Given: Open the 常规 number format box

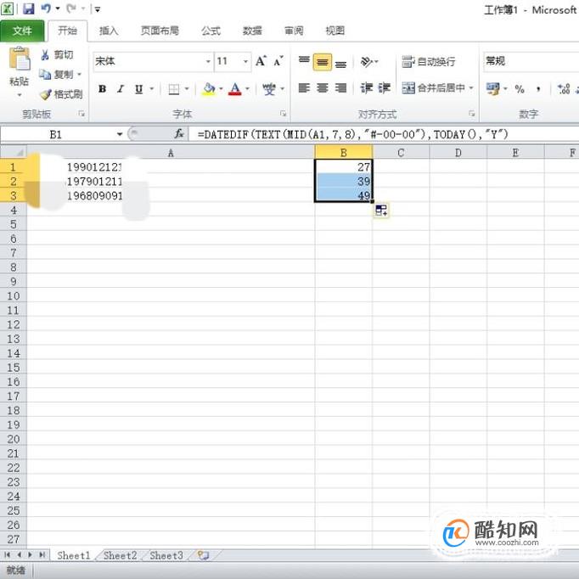Looking at the screenshot, I should pyautogui.click(x=531, y=61).
